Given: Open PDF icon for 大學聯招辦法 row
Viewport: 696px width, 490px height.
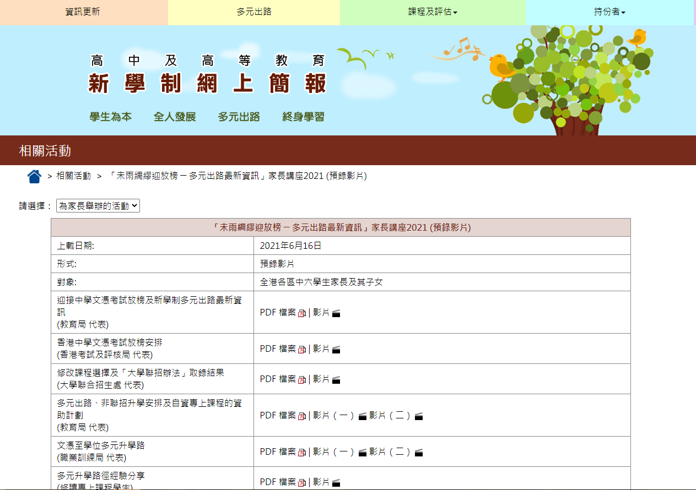Looking at the screenshot, I should [x=301, y=379].
